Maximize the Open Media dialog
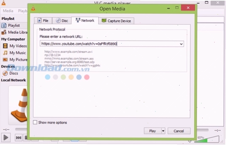 tap(177, 8)
